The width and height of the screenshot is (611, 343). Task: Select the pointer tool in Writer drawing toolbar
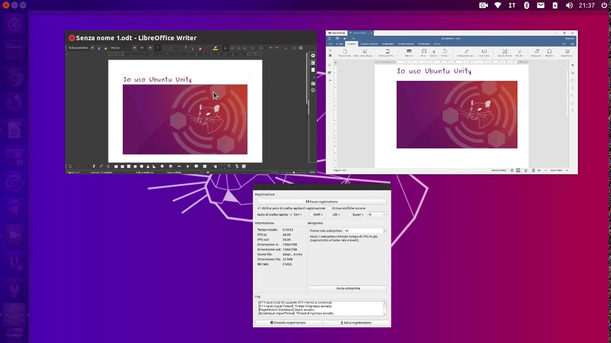click(x=70, y=166)
